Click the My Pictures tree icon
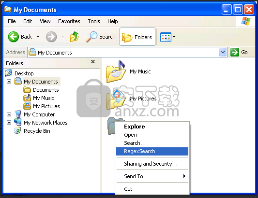The height and width of the screenshot is (198, 258). click(x=27, y=106)
